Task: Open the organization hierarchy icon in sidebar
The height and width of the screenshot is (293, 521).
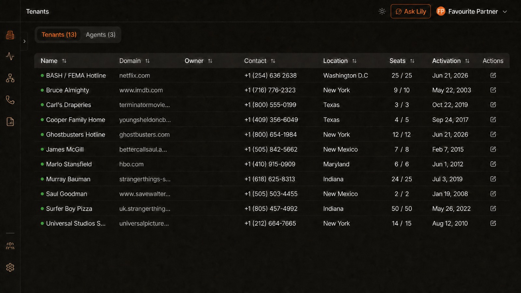Action: 10,78
